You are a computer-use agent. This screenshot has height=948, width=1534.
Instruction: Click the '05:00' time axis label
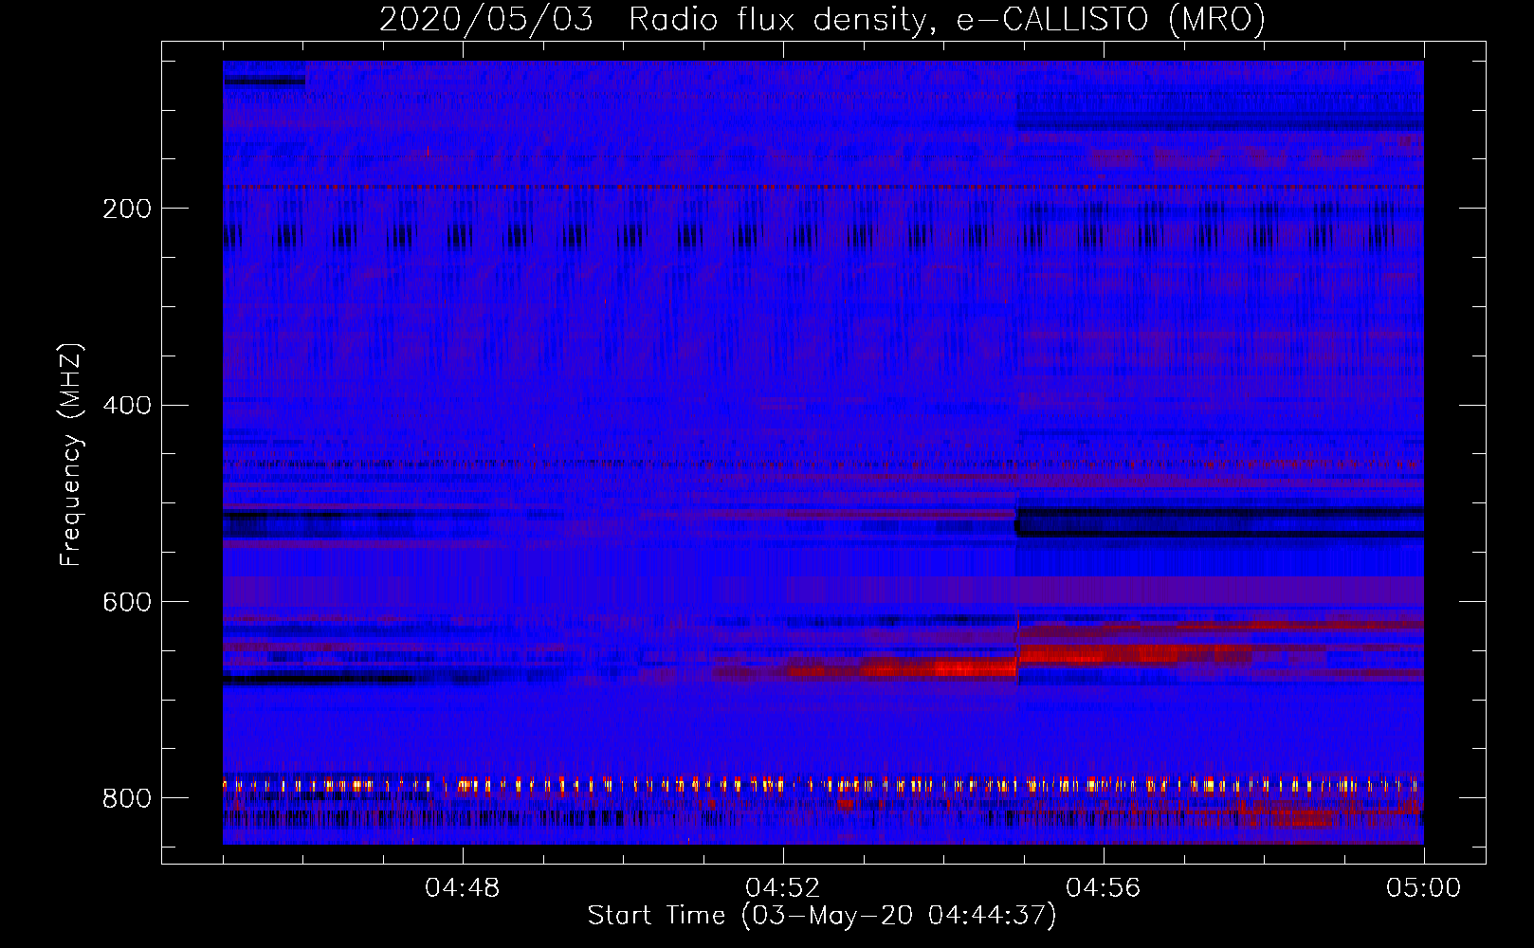(x=1424, y=888)
